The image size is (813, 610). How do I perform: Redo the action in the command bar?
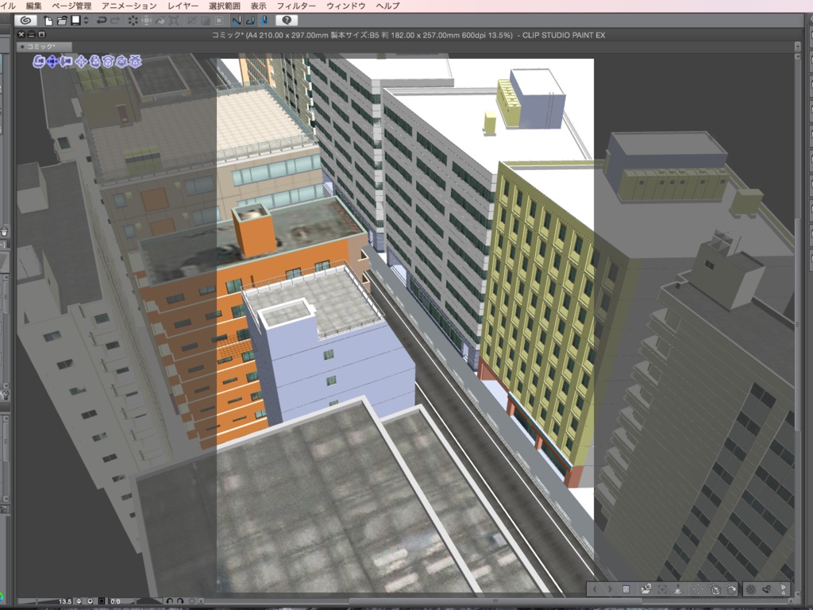(115, 21)
